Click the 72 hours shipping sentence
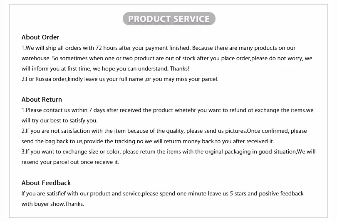Viewport: 337px width, 222px height. coord(159,48)
